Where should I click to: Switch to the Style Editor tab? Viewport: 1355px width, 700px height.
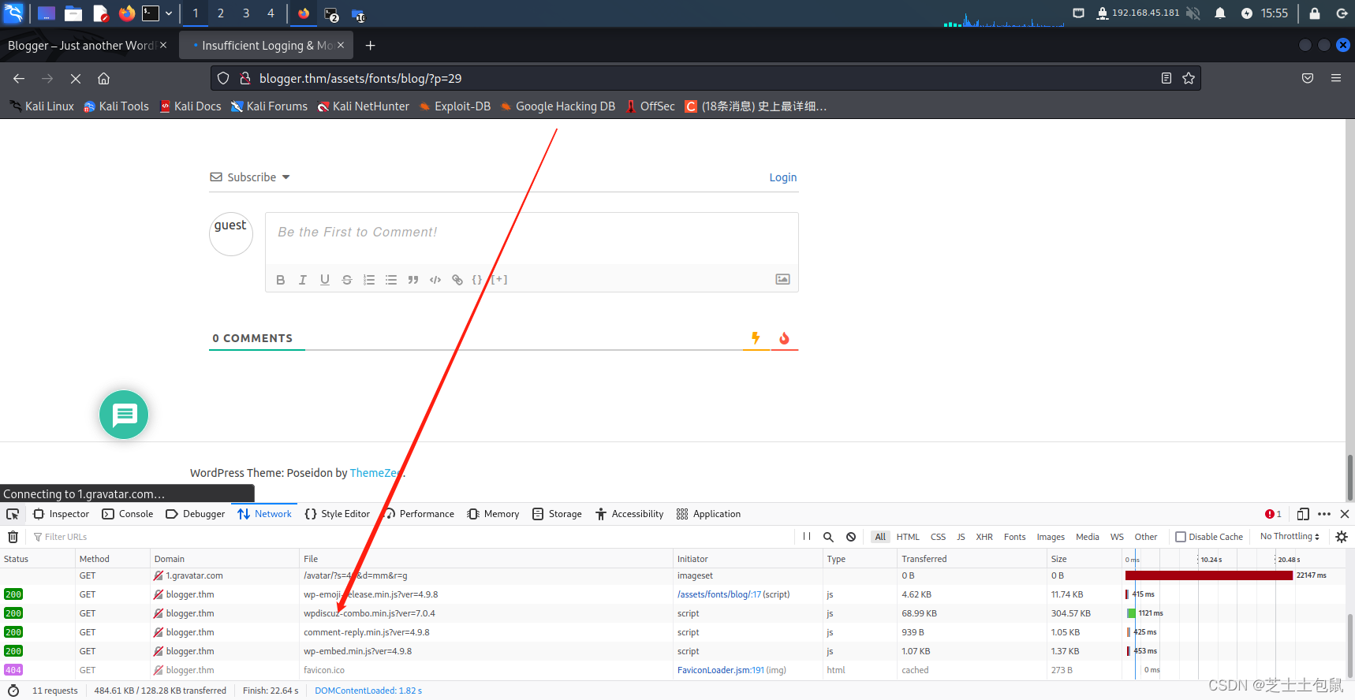click(338, 514)
